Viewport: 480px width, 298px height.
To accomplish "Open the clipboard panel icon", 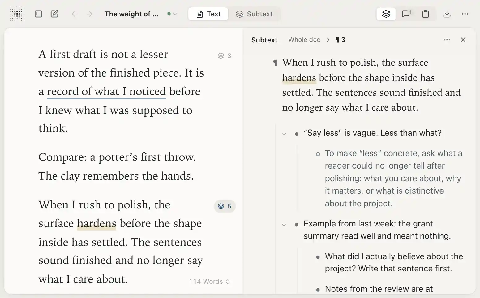I will [426, 14].
